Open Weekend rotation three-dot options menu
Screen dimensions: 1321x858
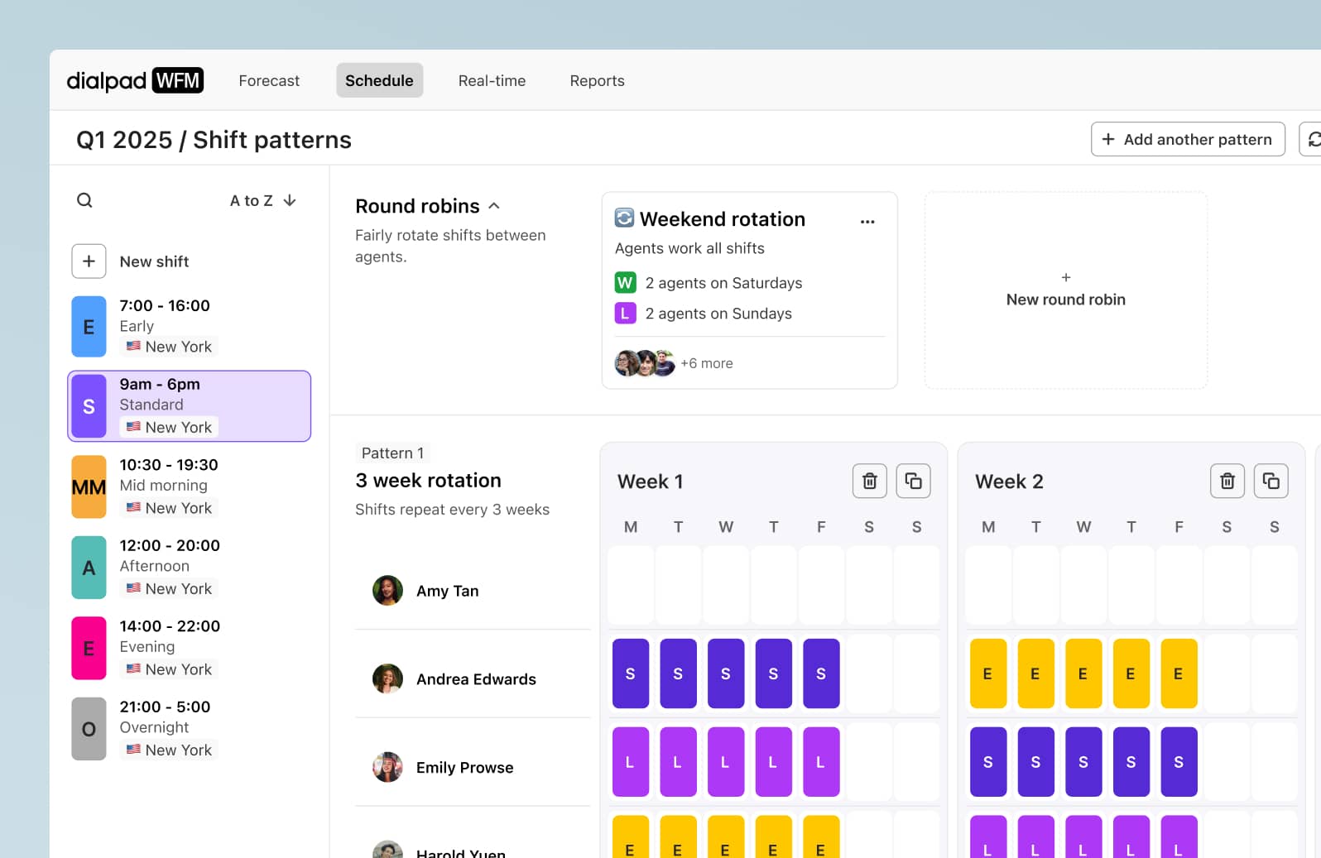[867, 222]
